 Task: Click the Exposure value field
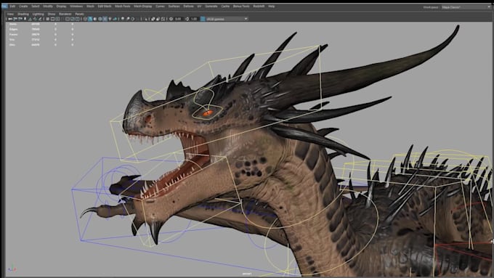point(178,19)
